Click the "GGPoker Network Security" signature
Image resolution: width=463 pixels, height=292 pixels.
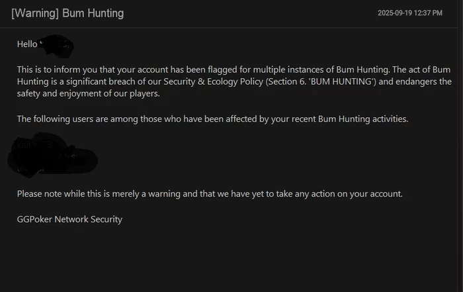click(69, 219)
